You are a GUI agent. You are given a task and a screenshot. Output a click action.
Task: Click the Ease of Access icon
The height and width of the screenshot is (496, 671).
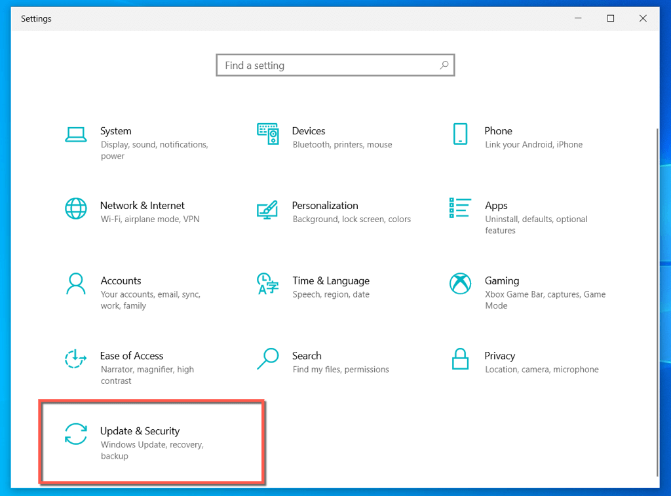(x=76, y=358)
